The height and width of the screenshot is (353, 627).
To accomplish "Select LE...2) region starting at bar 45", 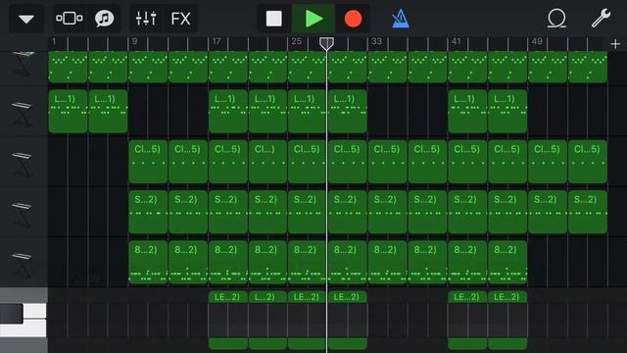I will [507, 321].
